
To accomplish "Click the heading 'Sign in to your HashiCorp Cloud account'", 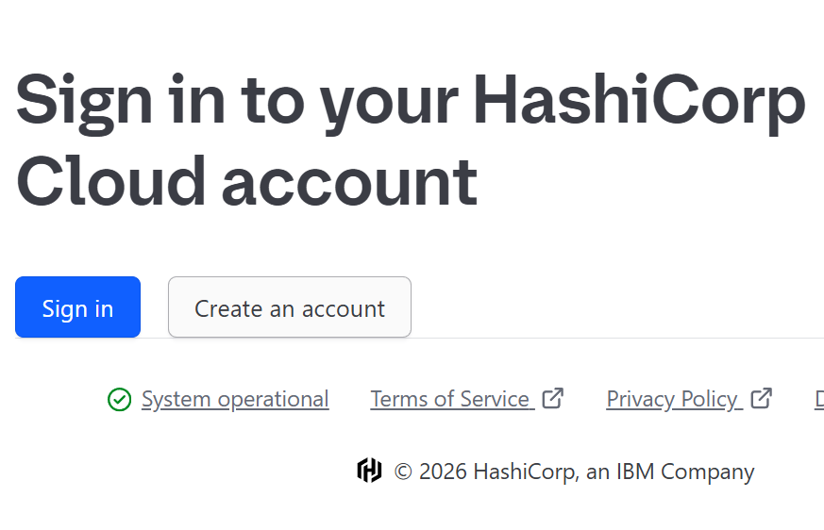I will coord(411,141).
